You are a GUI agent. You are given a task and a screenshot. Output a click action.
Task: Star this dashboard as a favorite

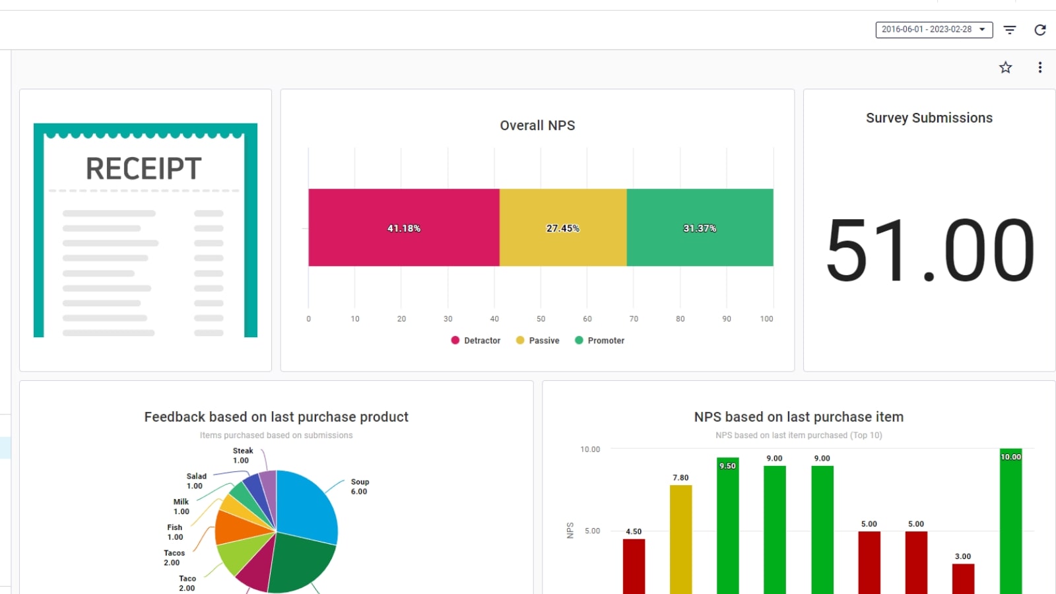tap(1005, 67)
